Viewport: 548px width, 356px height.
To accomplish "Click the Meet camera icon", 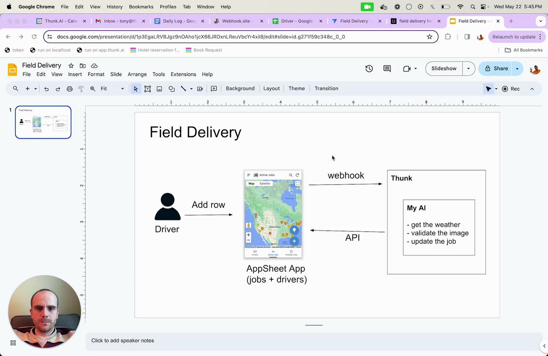I will [x=407, y=69].
